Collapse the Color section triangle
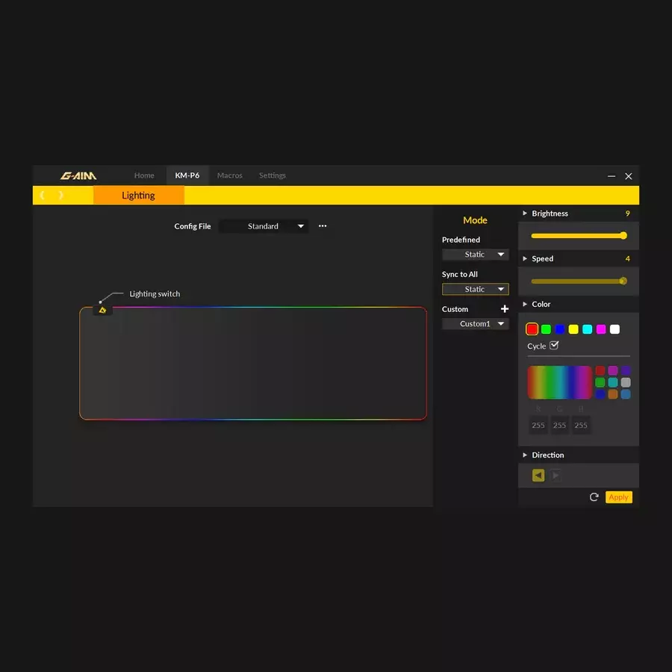Viewport: 672px width, 672px height. [525, 304]
